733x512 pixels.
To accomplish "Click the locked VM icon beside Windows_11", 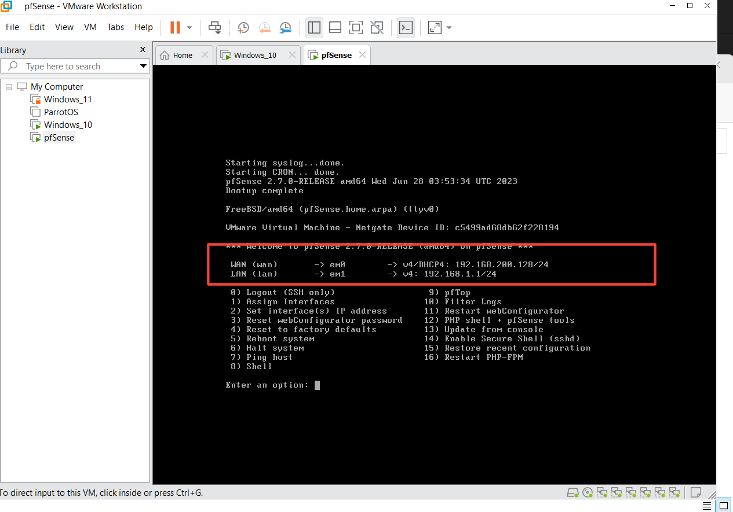I will pos(36,100).
